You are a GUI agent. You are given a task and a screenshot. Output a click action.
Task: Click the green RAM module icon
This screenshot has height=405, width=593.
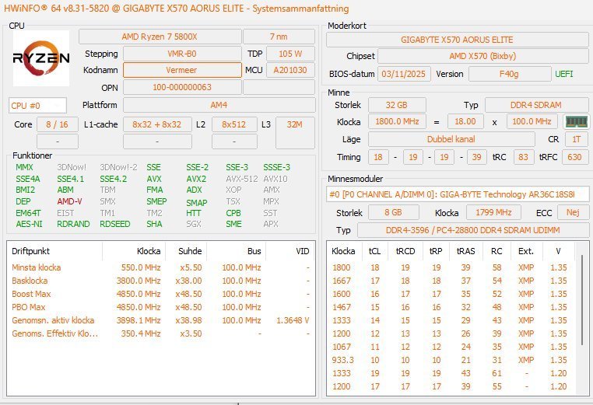pos(574,122)
